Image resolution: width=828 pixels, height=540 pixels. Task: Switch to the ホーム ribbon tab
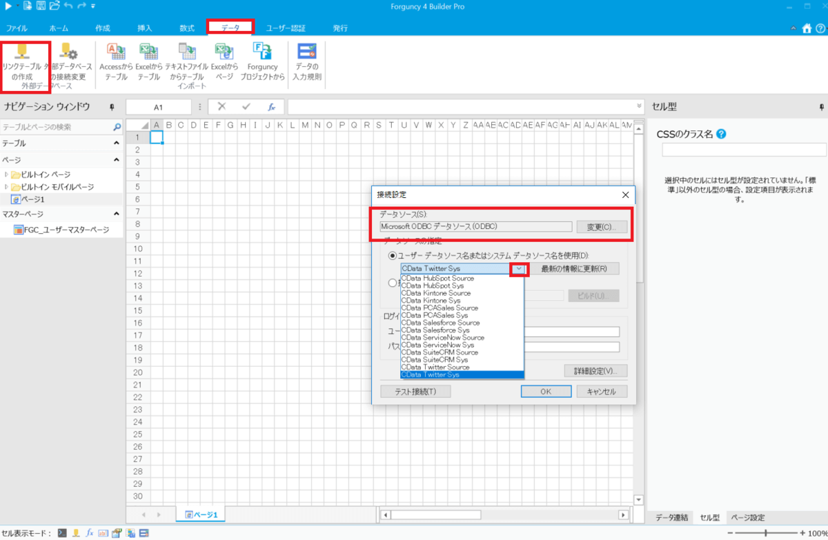[x=59, y=28]
